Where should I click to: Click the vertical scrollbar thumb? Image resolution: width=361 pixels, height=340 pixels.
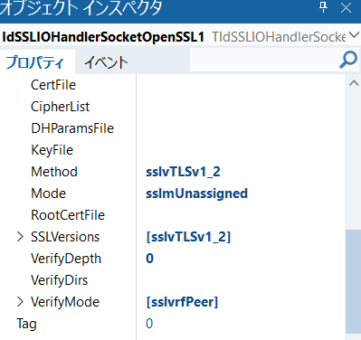(x=353, y=281)
